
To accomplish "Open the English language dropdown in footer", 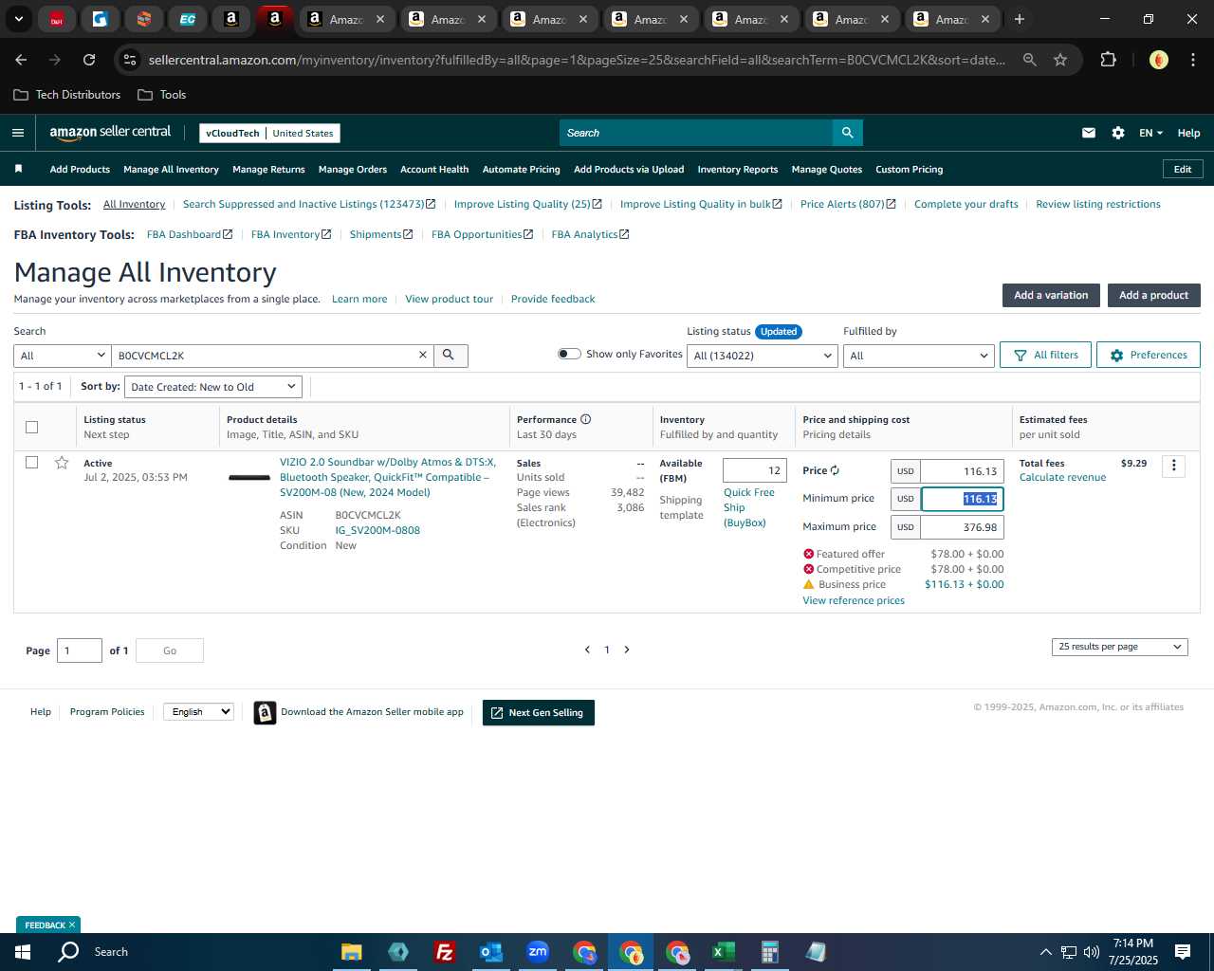I will [x=198, y=711].
